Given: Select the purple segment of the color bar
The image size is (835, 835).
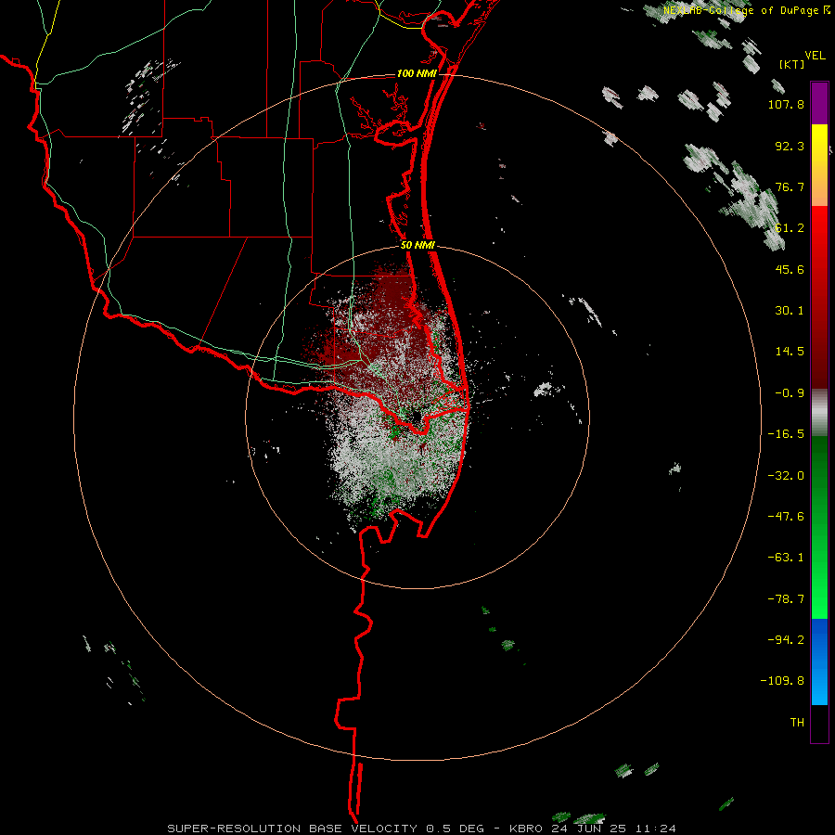Looking at the screenshot, I should (x=819, y=103).
